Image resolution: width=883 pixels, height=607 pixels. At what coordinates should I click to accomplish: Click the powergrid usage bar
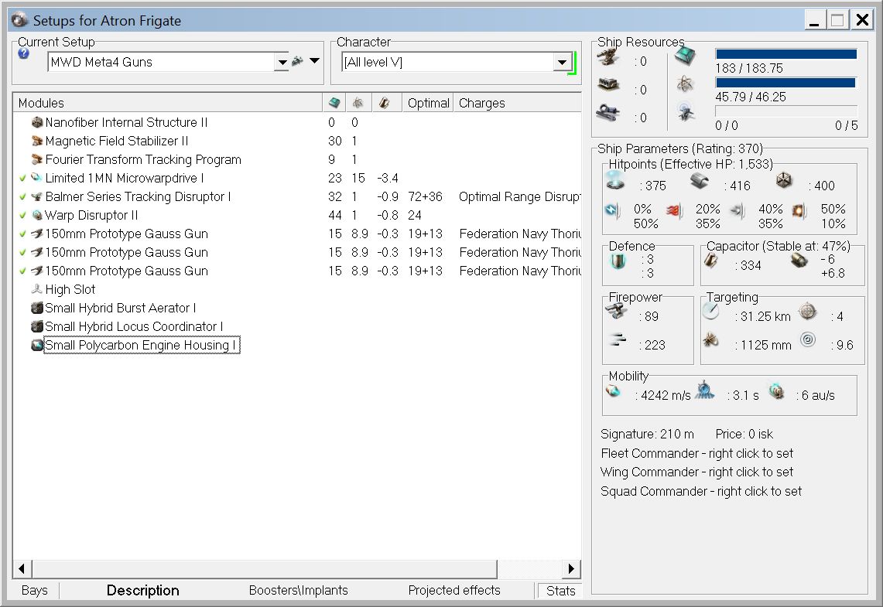coord(785,83)
